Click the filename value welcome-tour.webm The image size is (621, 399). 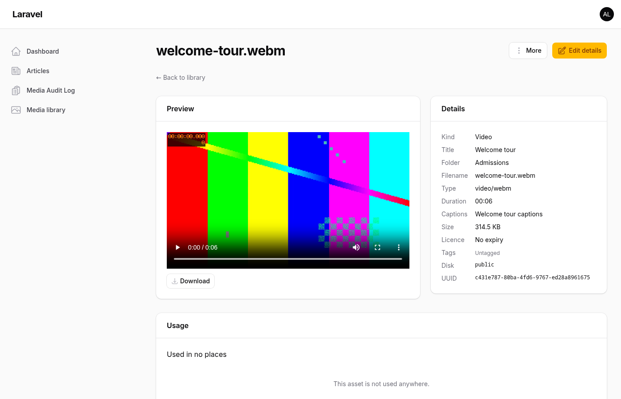point(505,176)
